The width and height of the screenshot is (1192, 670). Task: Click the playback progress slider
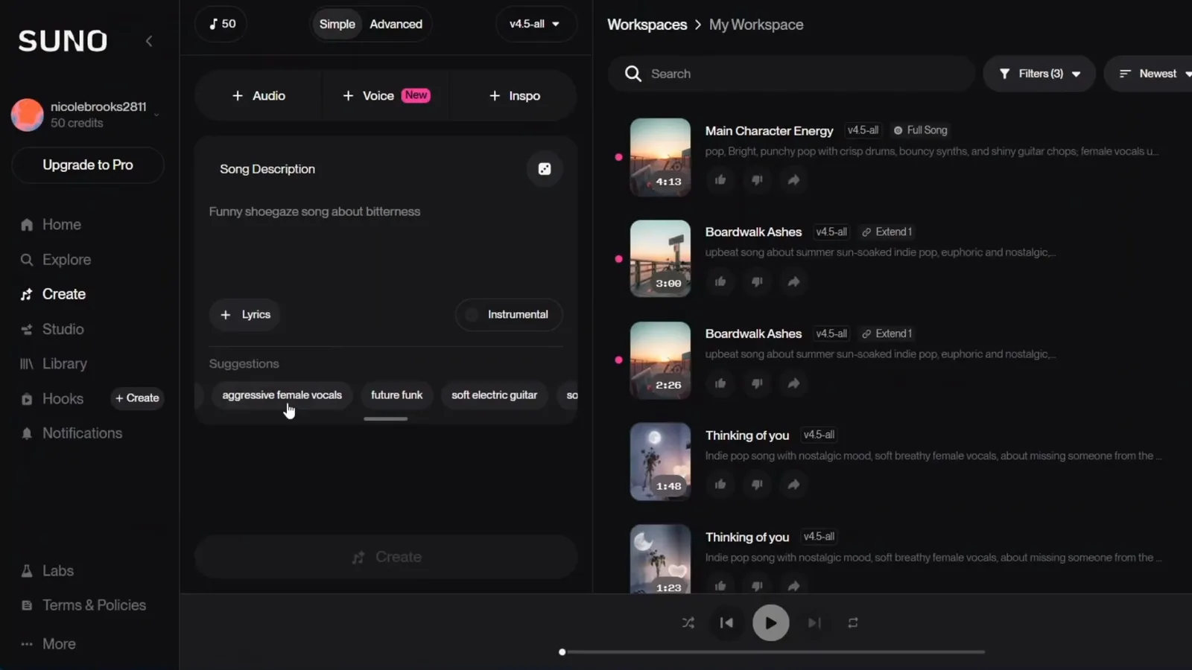tap(772, 652)
